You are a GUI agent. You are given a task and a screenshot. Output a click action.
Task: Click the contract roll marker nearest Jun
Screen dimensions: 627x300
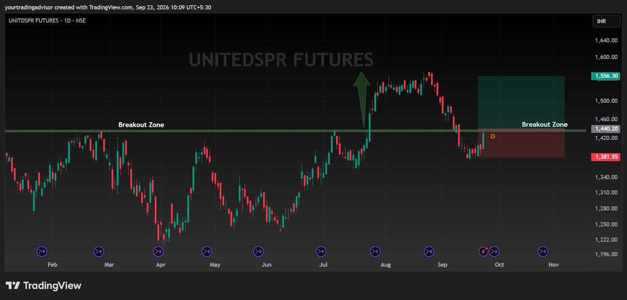pos(258,251)
